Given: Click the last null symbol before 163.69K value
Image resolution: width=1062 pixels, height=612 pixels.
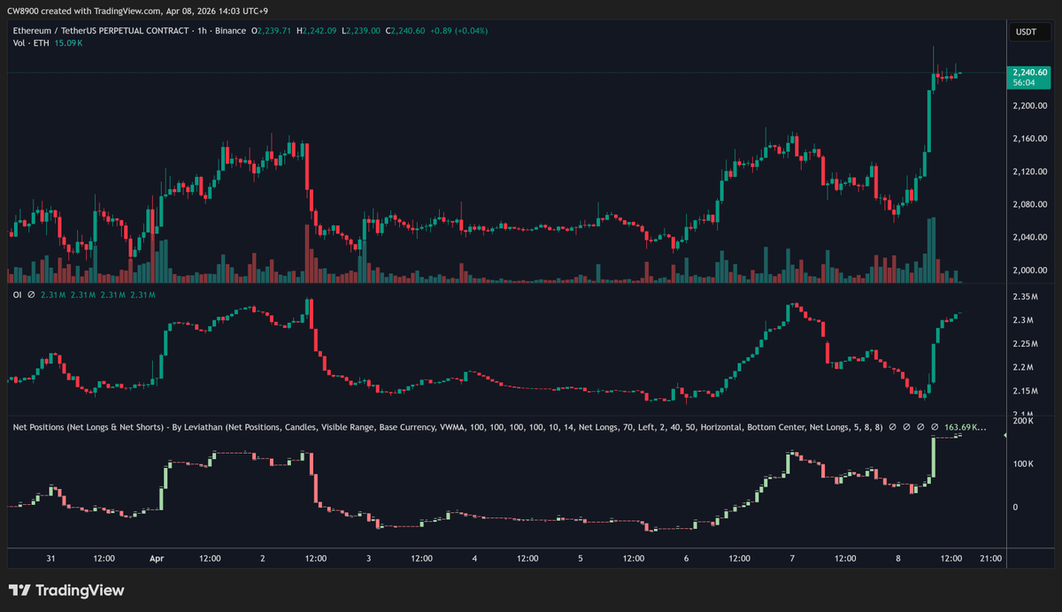Looking at the screenshot, I should coord(935,428).
